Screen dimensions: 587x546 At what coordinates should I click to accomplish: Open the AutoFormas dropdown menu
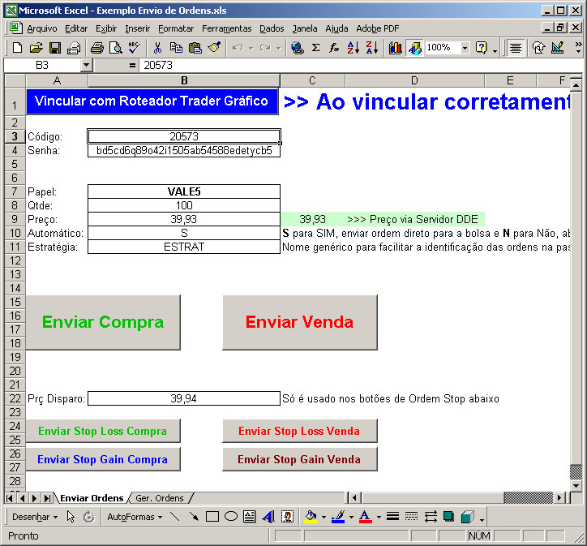(135, 517)
